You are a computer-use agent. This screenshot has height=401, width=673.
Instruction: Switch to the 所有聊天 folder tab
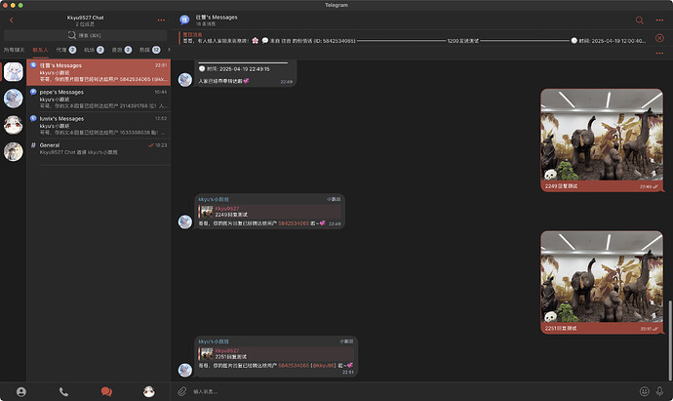click(x=15, y=50)
